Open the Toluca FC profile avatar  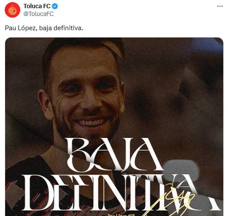click(12, 10)
